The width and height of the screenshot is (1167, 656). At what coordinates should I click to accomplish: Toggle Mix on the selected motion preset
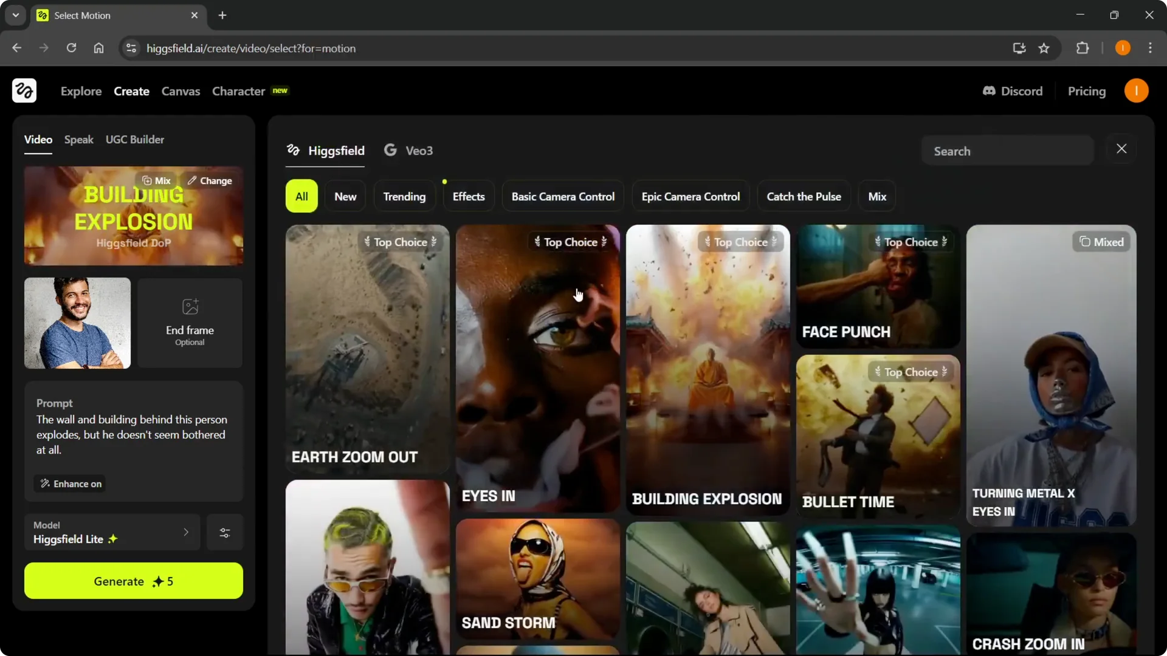click(156, 180)
